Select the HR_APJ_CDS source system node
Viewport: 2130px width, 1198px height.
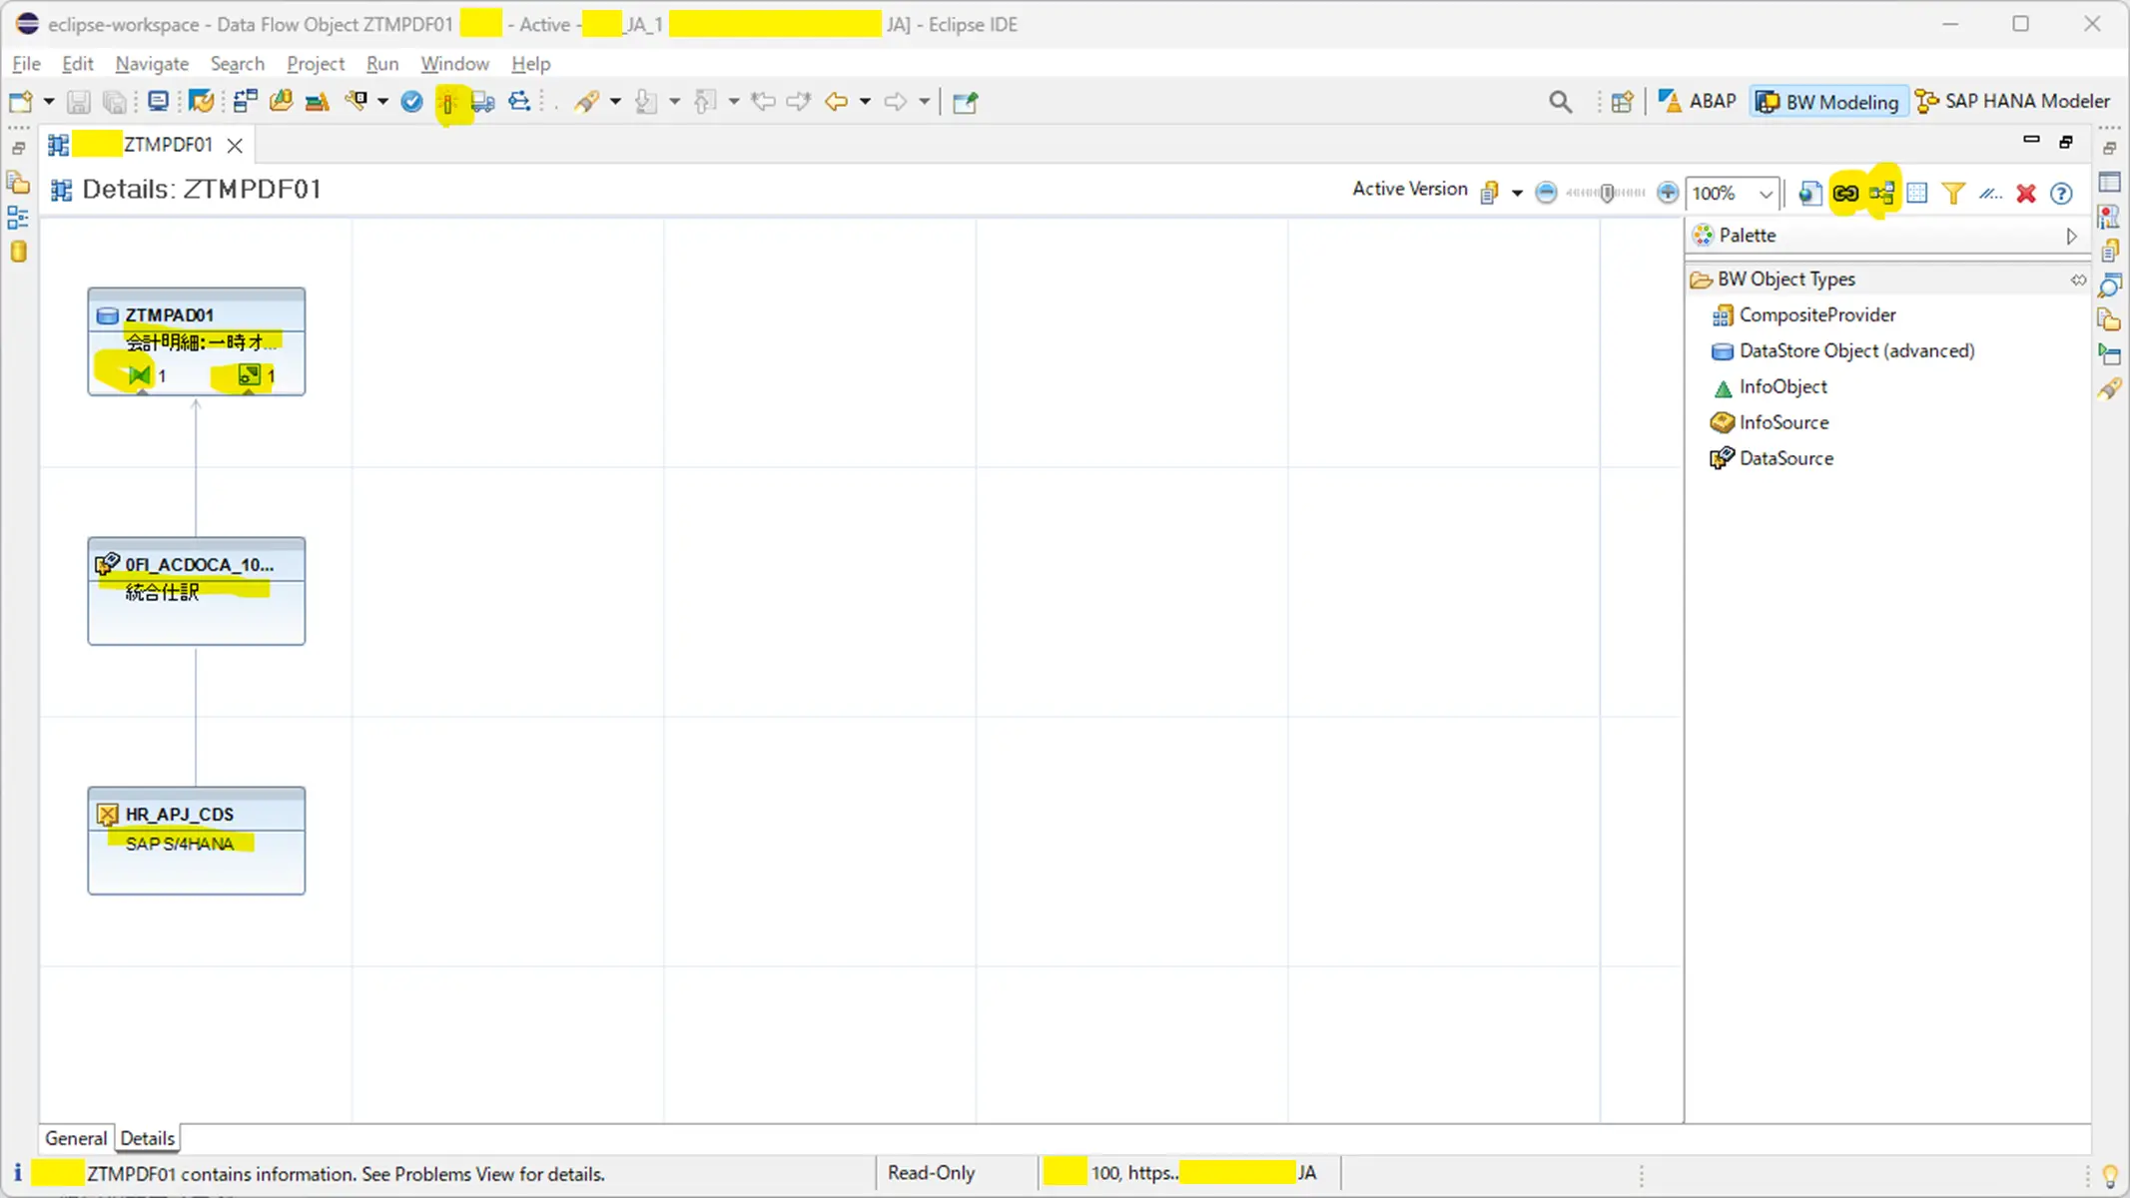coord(197,841)
